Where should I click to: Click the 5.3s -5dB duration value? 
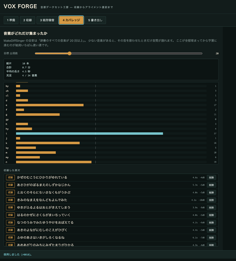198,185
